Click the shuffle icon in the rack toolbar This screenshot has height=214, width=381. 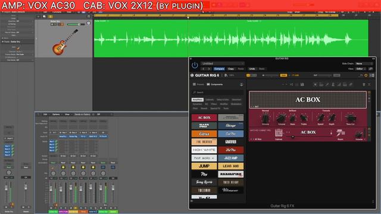(291, 84)
